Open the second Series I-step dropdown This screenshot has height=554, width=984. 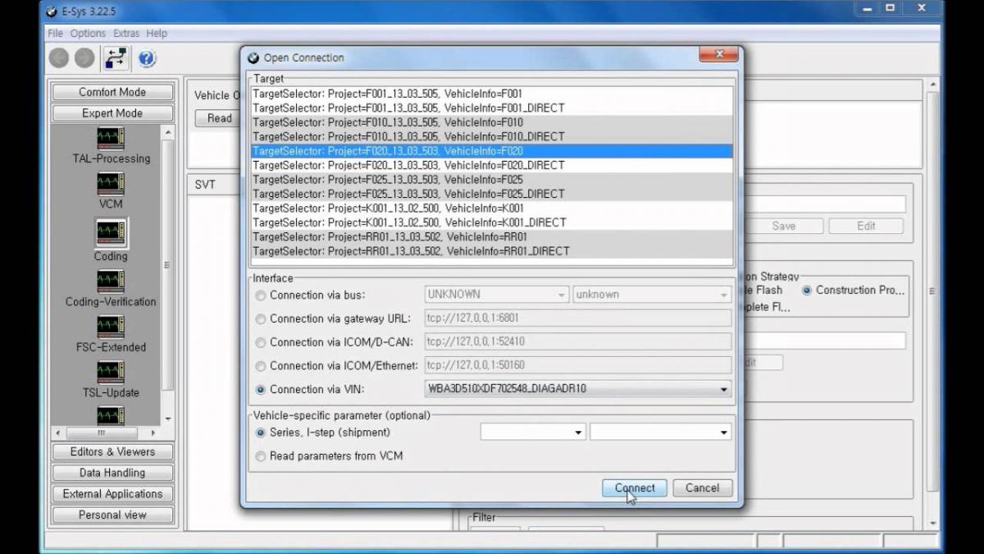[x=660, y=432]
